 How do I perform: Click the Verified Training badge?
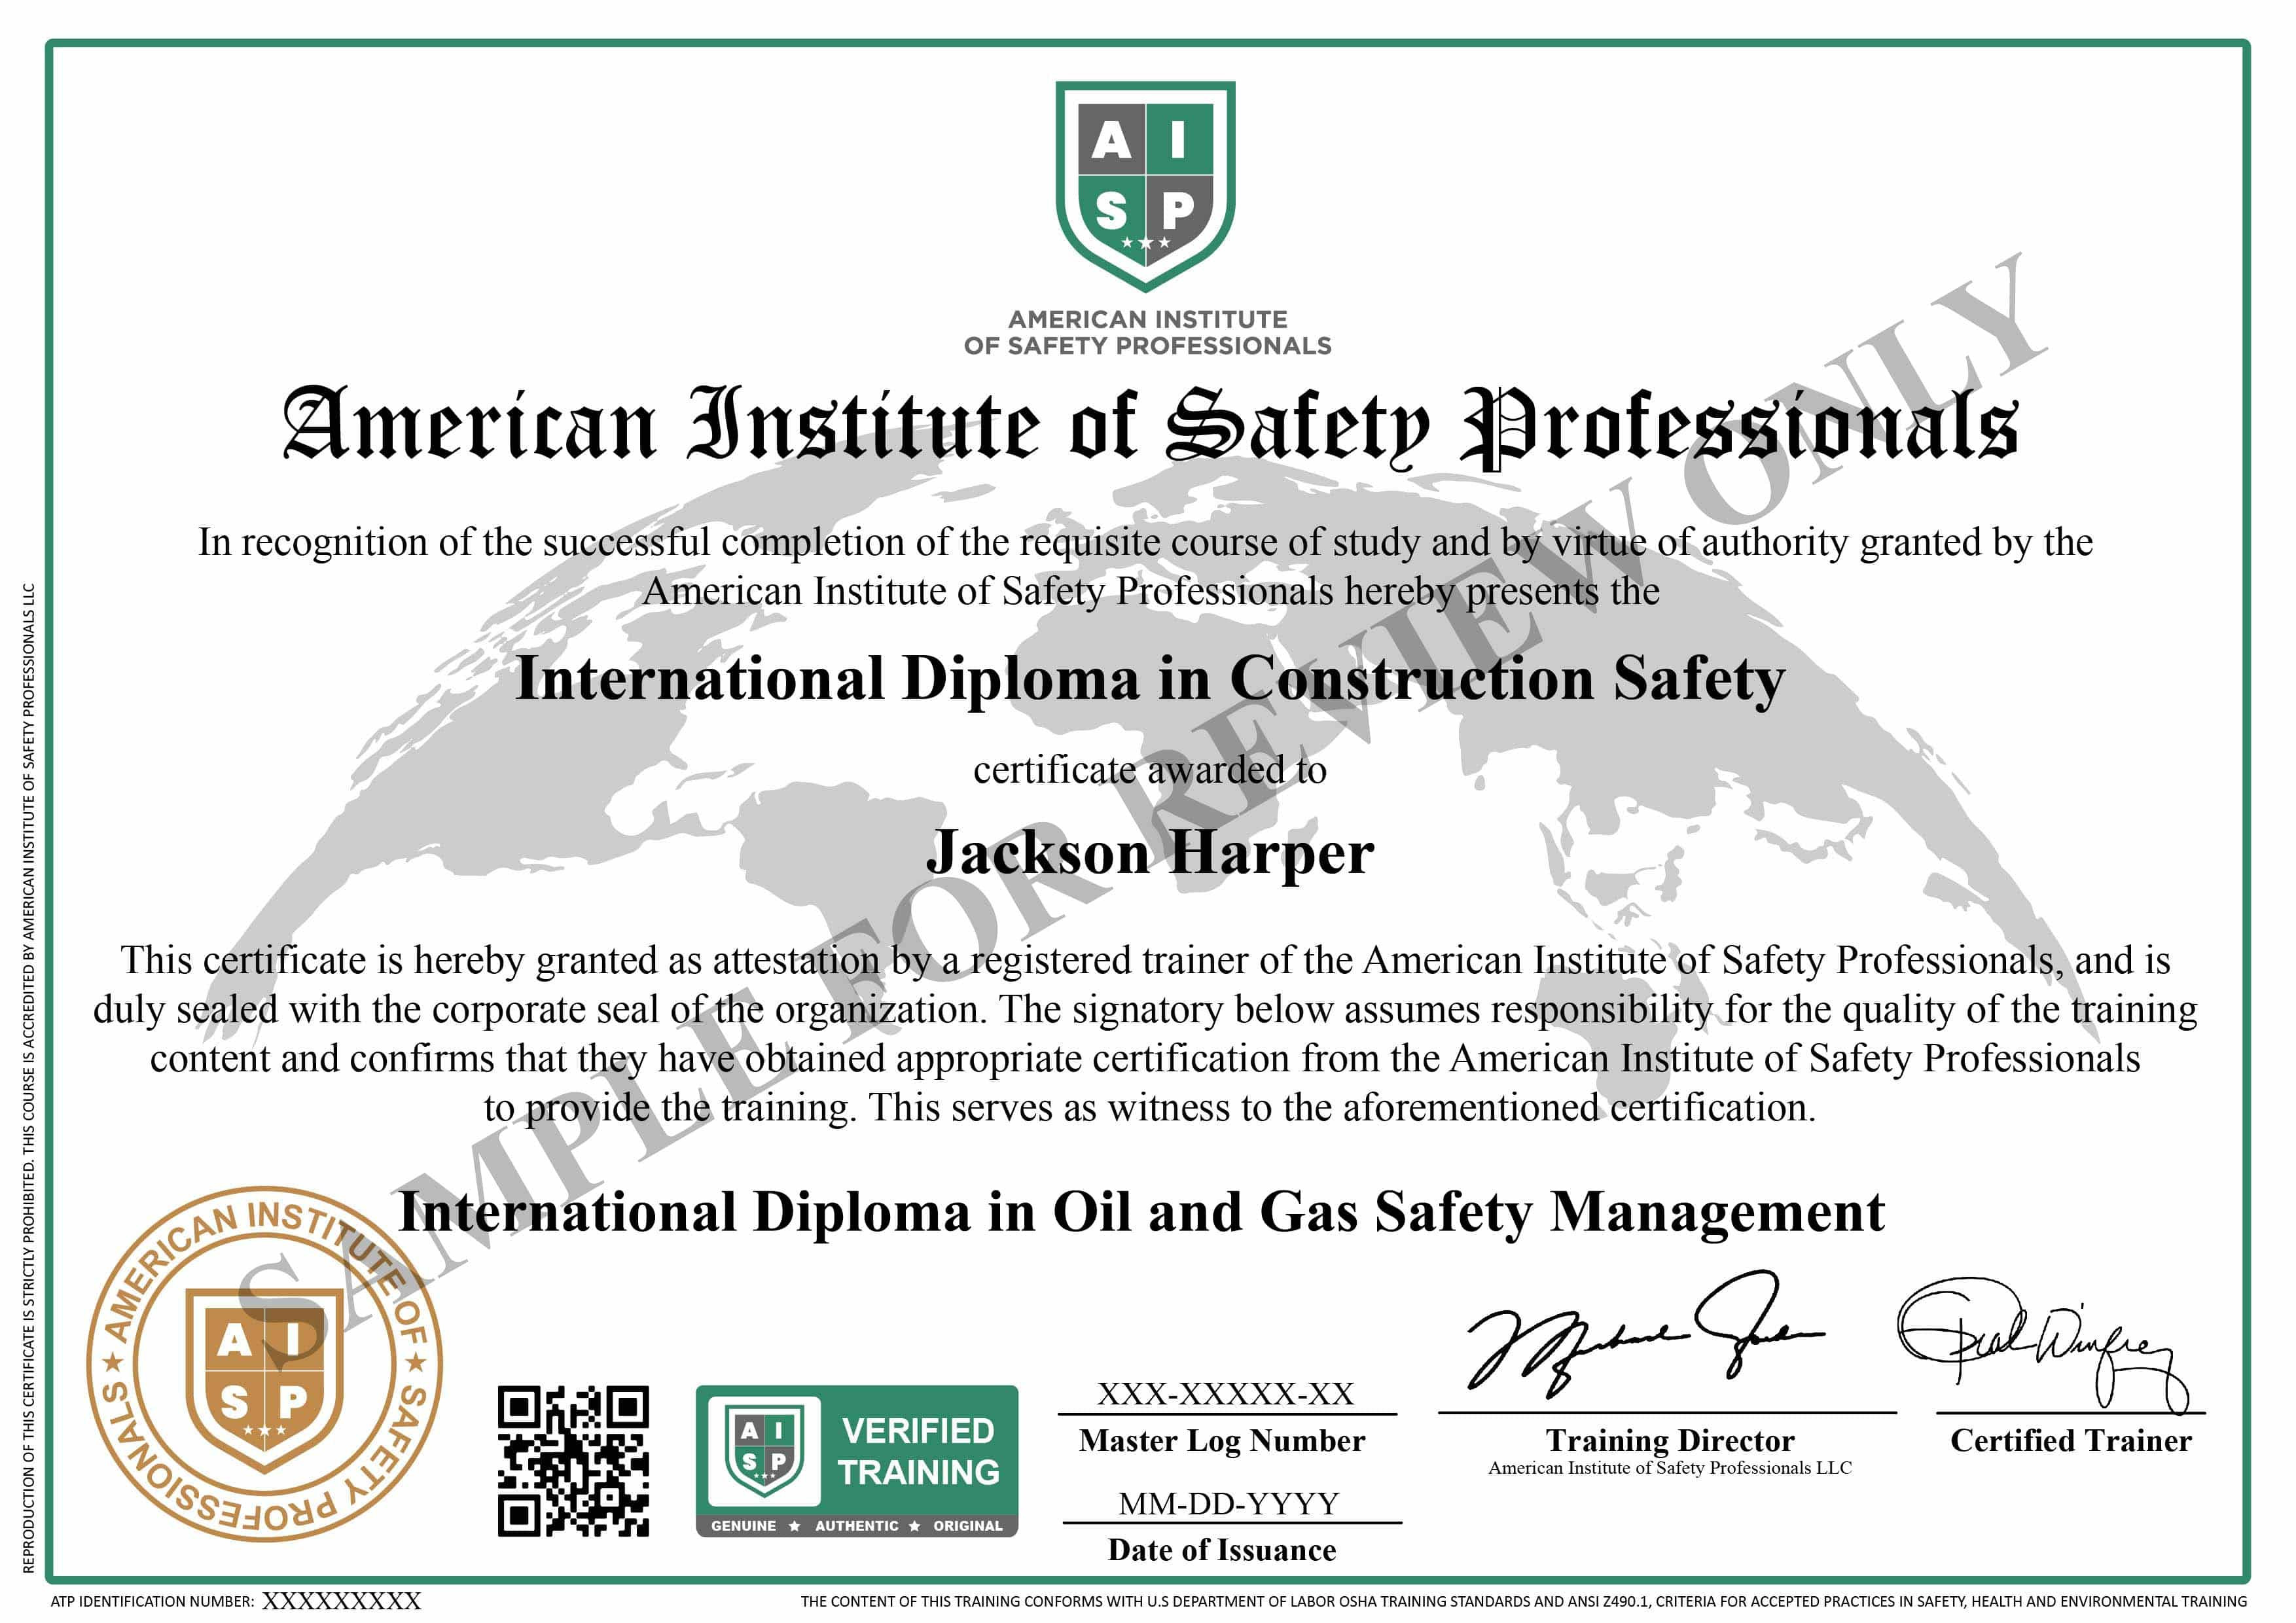(857, 1460)
